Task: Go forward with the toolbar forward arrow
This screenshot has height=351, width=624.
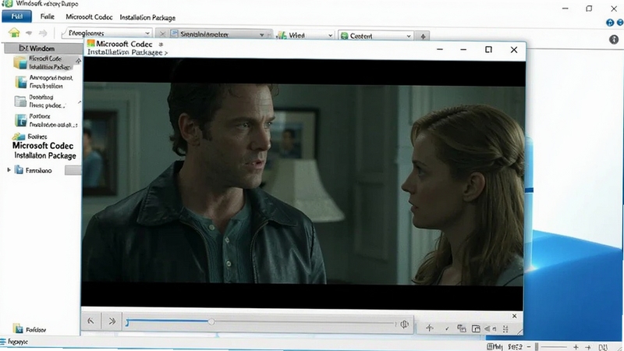Action: click(43, 34)
